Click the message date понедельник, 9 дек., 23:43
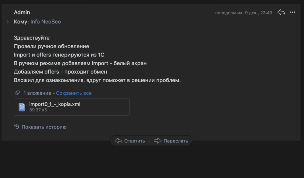 pos(244,13)
